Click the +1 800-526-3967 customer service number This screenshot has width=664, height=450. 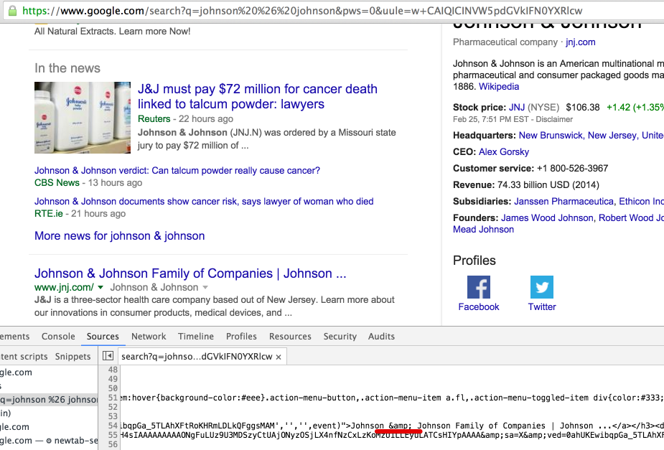click(x=572, y=169)
